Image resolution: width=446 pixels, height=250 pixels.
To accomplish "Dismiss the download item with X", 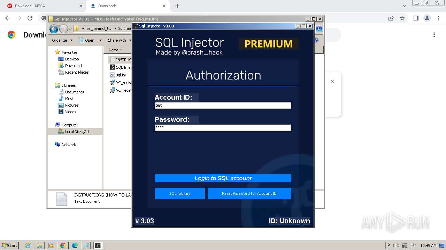I will click(x=332, y=81).
